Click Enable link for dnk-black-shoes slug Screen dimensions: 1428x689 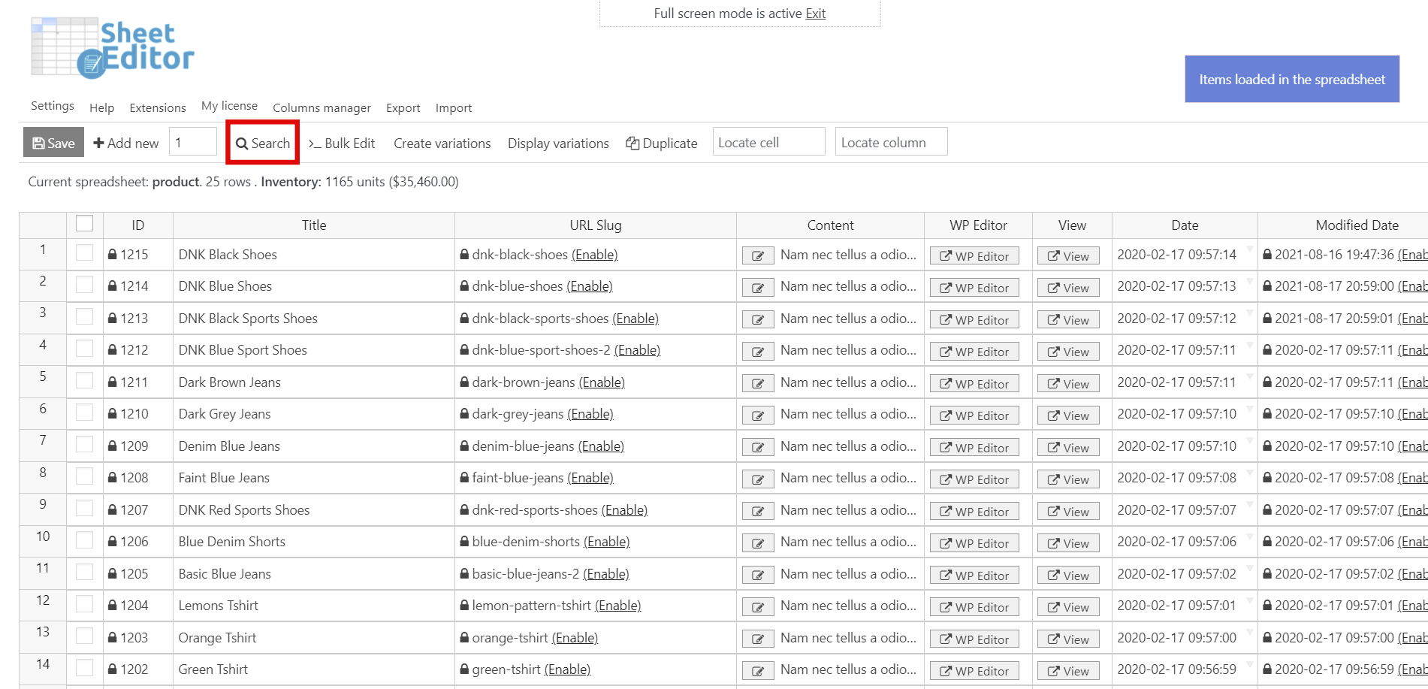click(x=594, y=255)
